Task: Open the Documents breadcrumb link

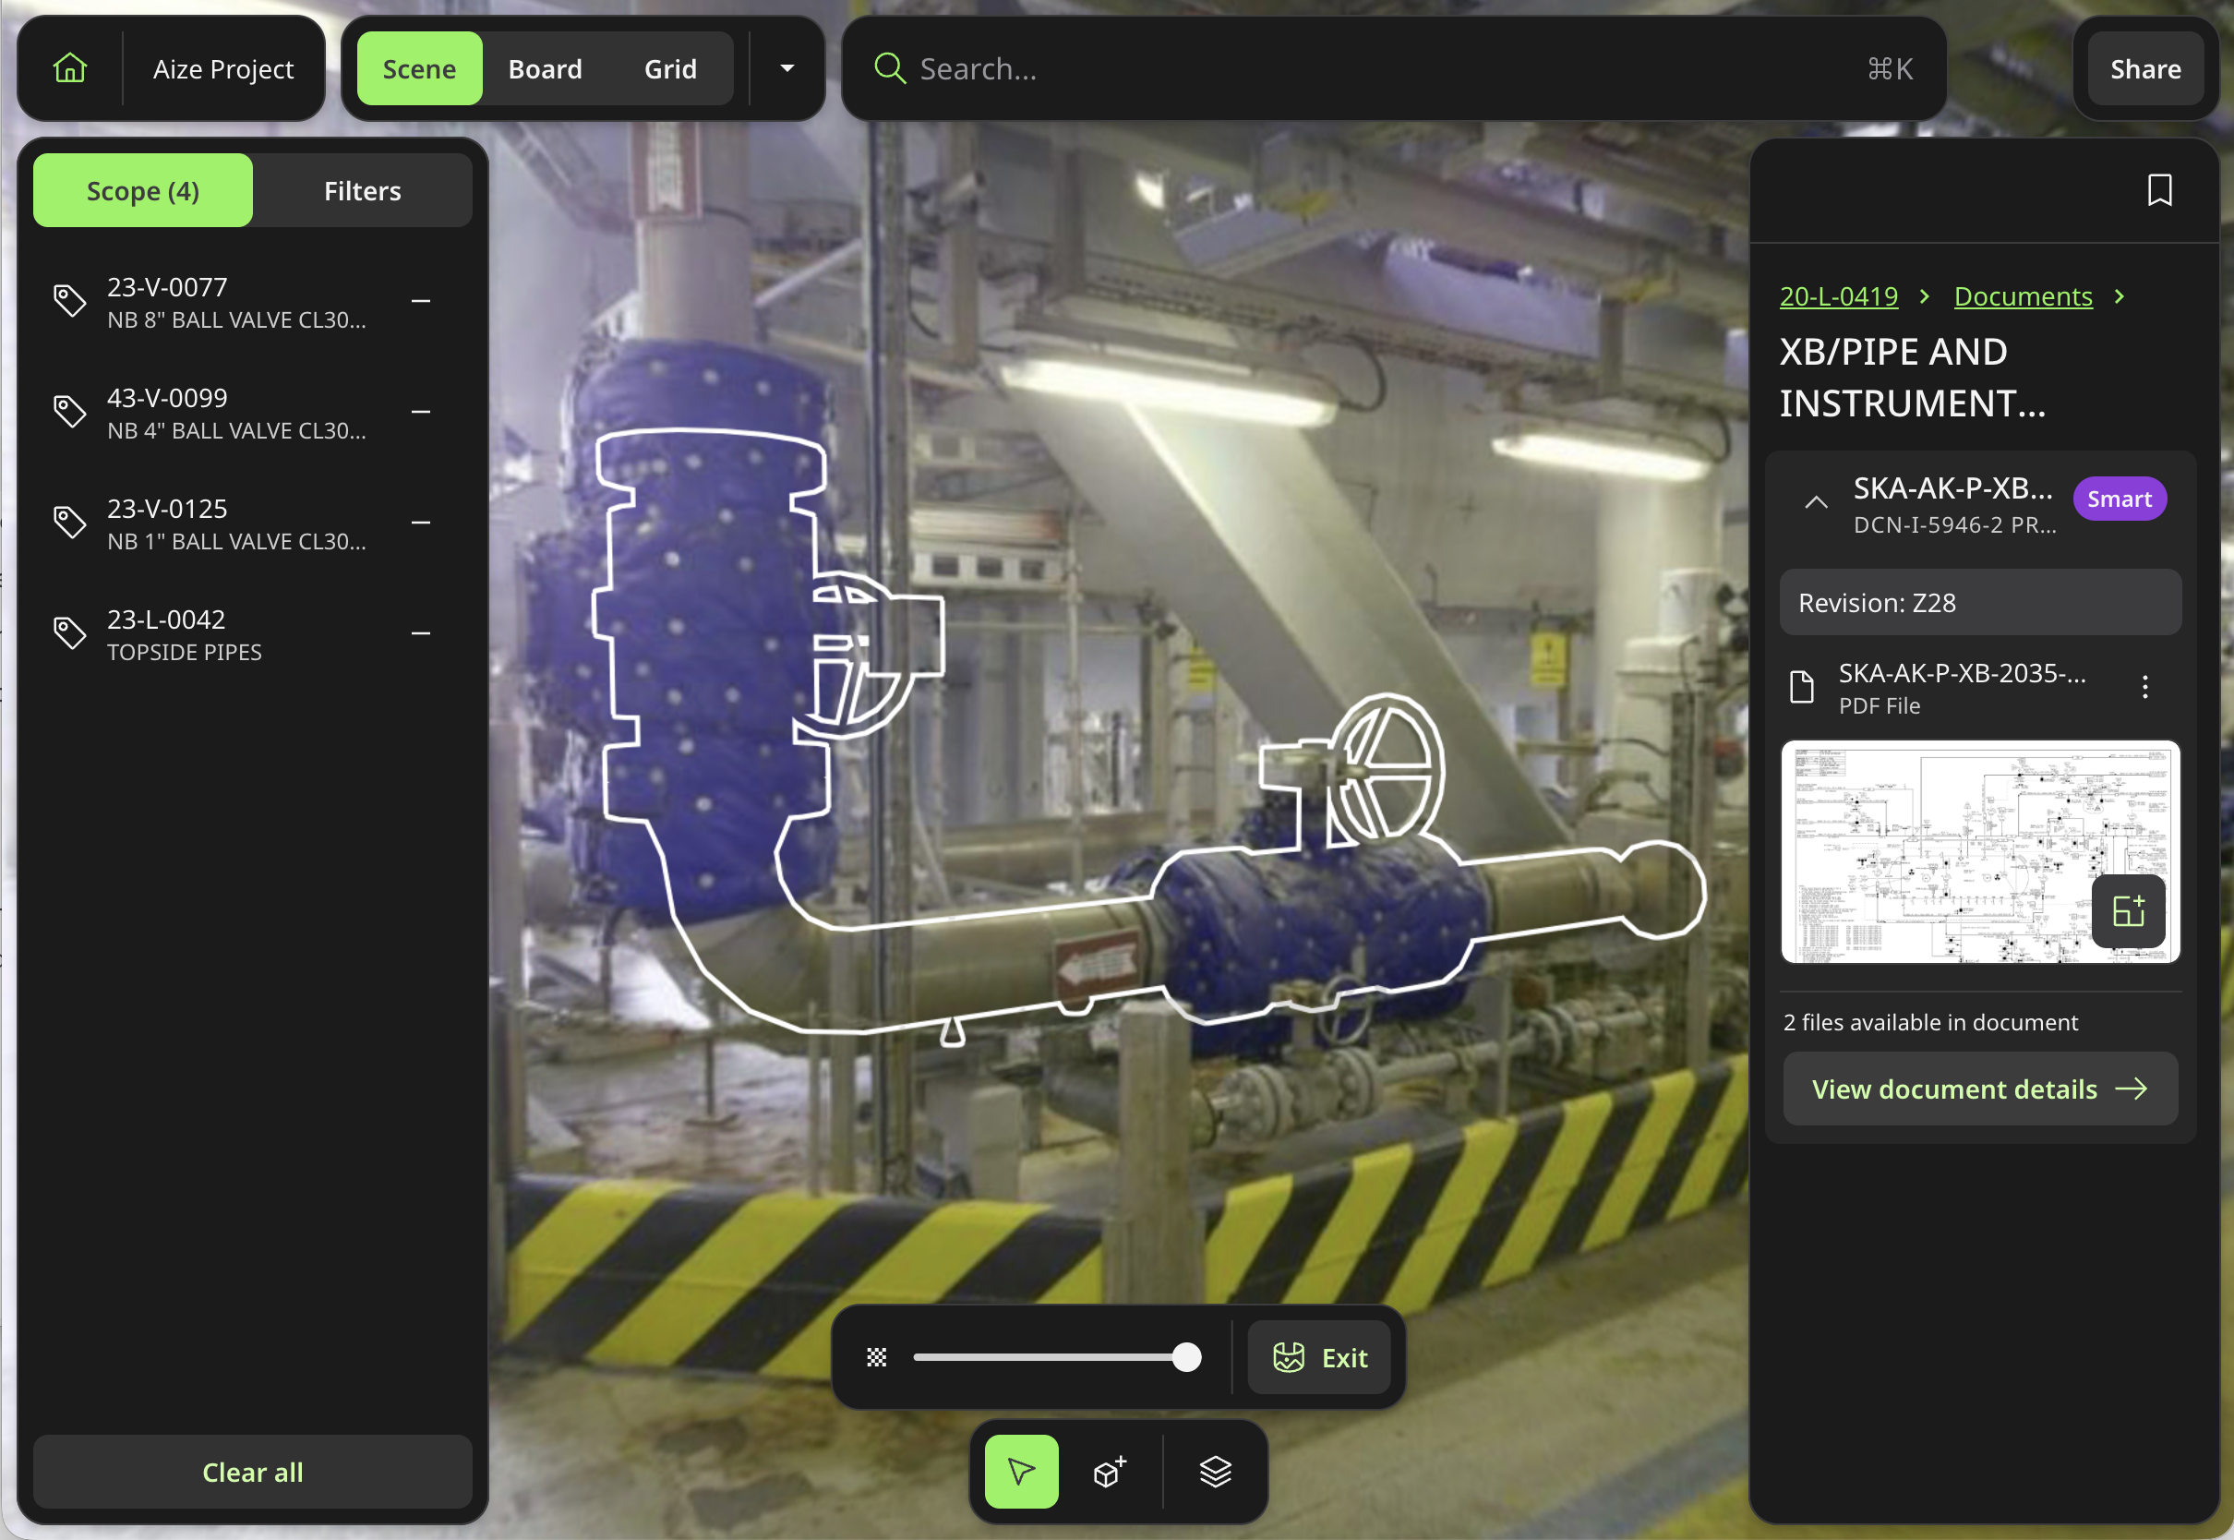Action: tap(2023, 296)
